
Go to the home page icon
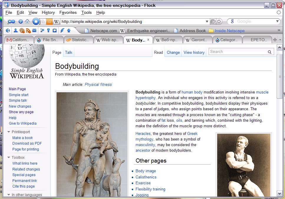click(x=27, y=21)
